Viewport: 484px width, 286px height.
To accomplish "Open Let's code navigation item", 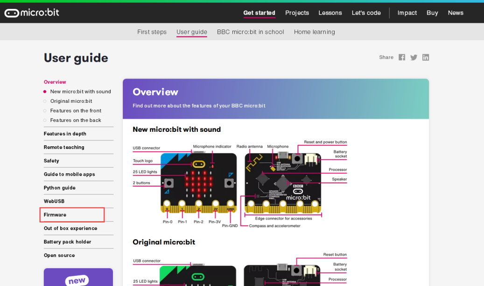I will (366, 13).
